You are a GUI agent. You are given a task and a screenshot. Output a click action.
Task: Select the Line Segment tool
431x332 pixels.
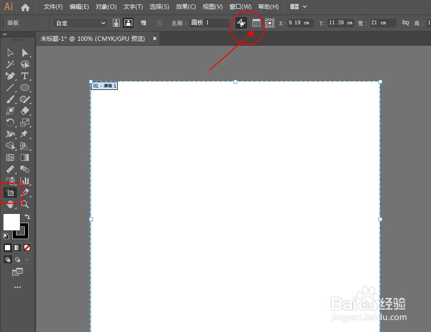pyautogui.click(x=10, y=87)
